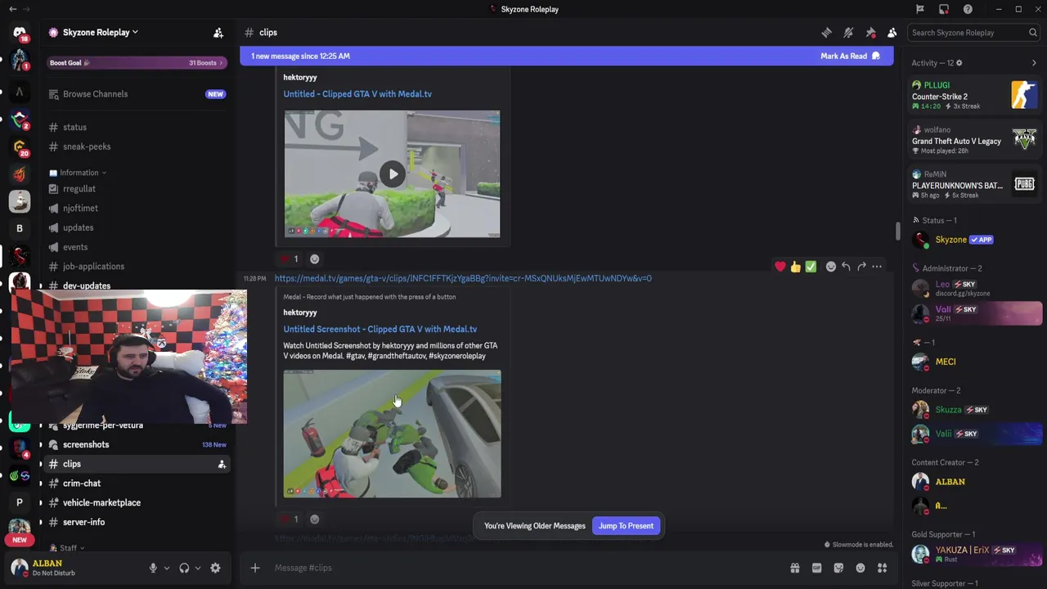Toggle notification settings bell icon

click(848, 33)
